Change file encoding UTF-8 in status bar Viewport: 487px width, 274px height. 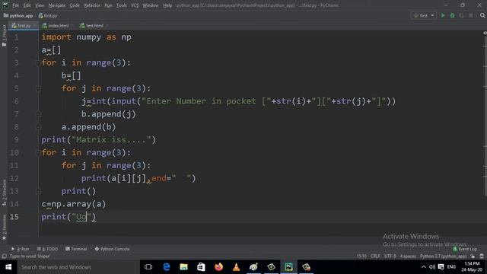coord(390,256)
